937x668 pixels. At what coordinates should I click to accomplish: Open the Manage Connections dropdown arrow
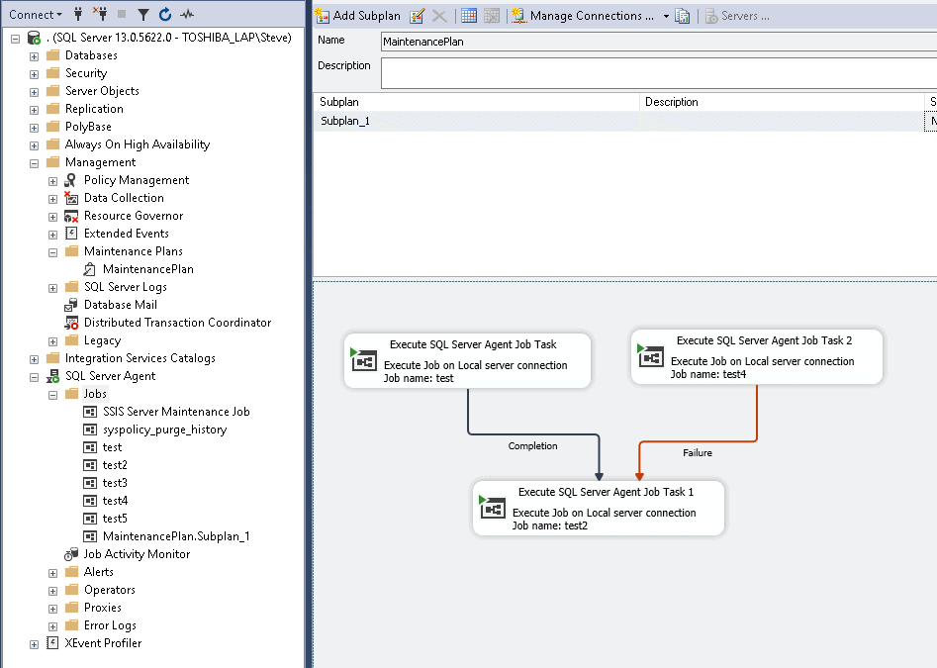point(666,16)
